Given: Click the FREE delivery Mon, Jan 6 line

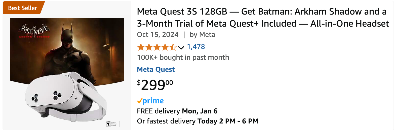Looking at the screenshot, I should pos(177,111).
